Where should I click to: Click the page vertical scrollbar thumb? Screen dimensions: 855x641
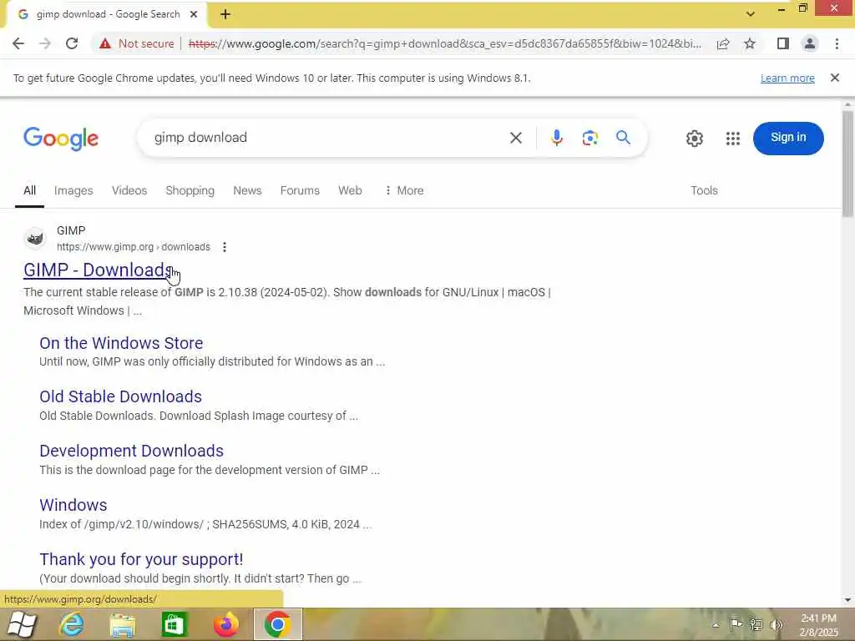click(x=847, y=164)
